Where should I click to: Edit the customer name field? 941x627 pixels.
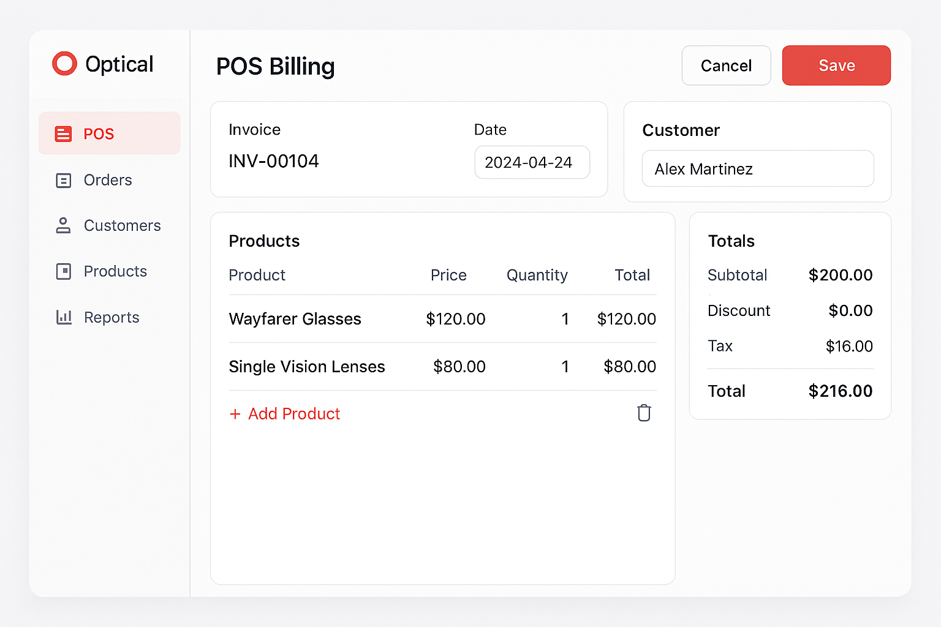tap(758, 168)
